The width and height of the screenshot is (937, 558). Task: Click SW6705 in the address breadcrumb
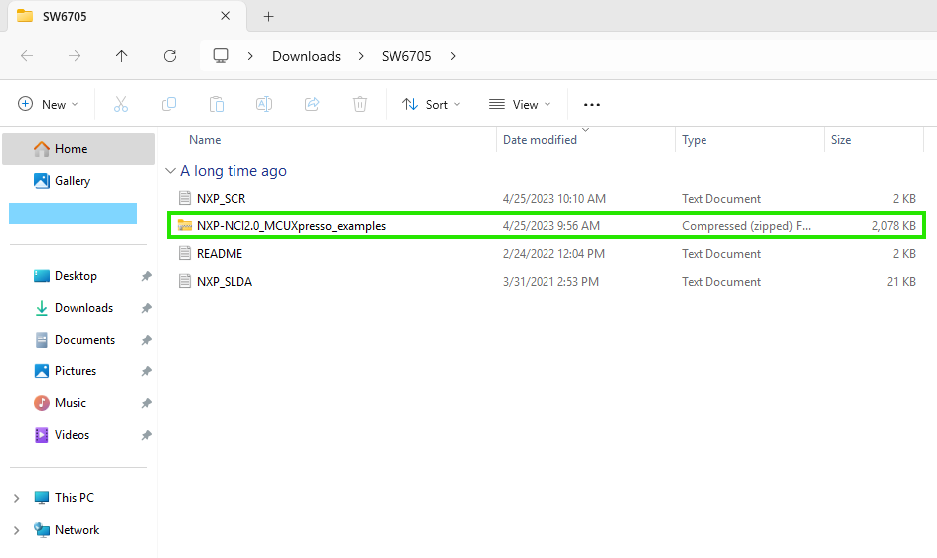[x=406, y=56]
